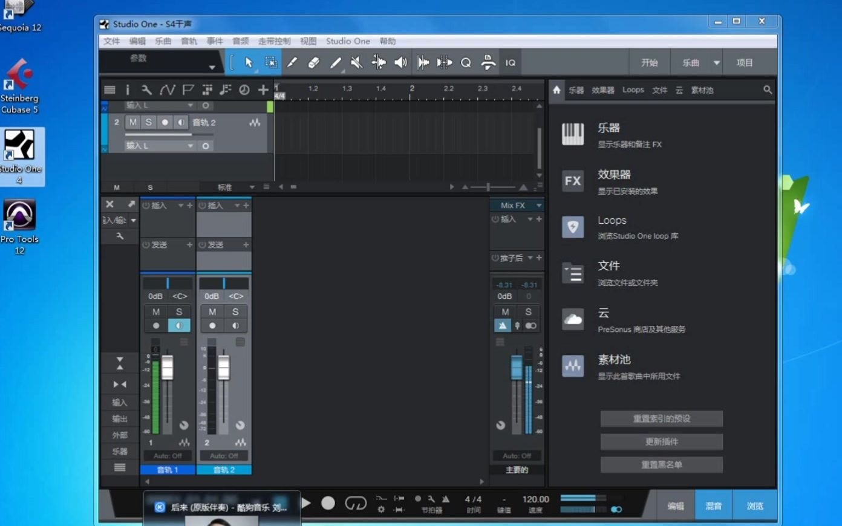Open the Pool waveform icon in browser
Viewport: 842px width, 526px height.
point(573,365)
